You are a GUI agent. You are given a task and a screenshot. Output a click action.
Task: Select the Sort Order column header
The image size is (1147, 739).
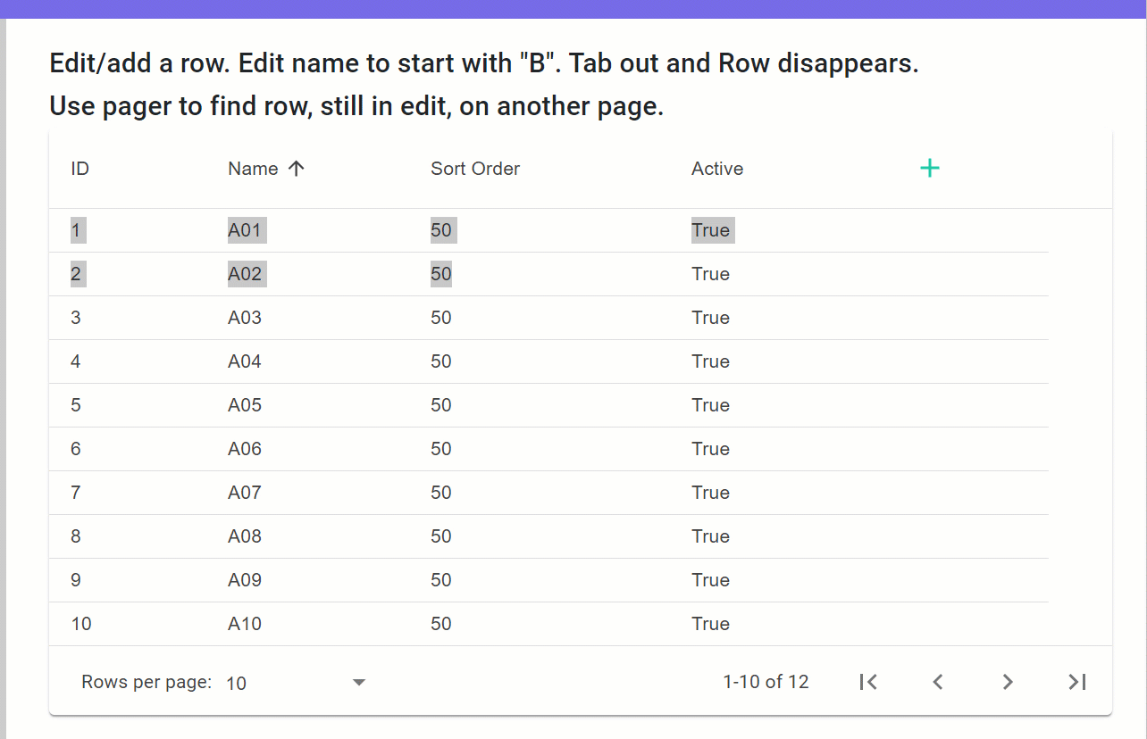pyautogui.click(x=475, y=168)
